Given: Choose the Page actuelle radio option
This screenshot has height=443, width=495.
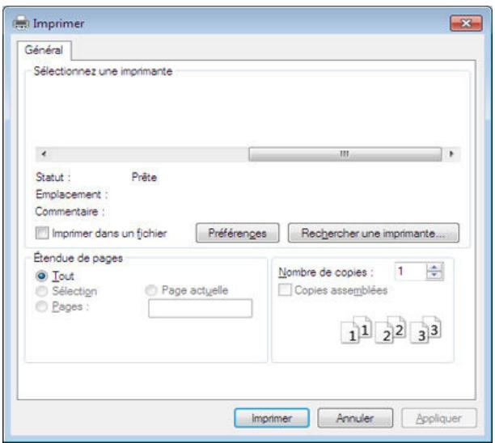Looking at the screenshot, I should click(151, 290).
